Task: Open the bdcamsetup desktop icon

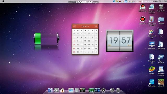Action: pyautogui.click(x=143, y=8)
